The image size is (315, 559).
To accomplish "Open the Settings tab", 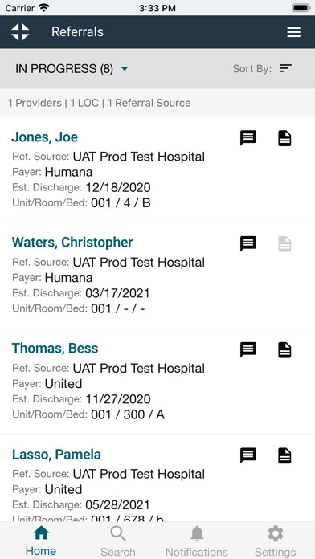I will tap(275, 542).
